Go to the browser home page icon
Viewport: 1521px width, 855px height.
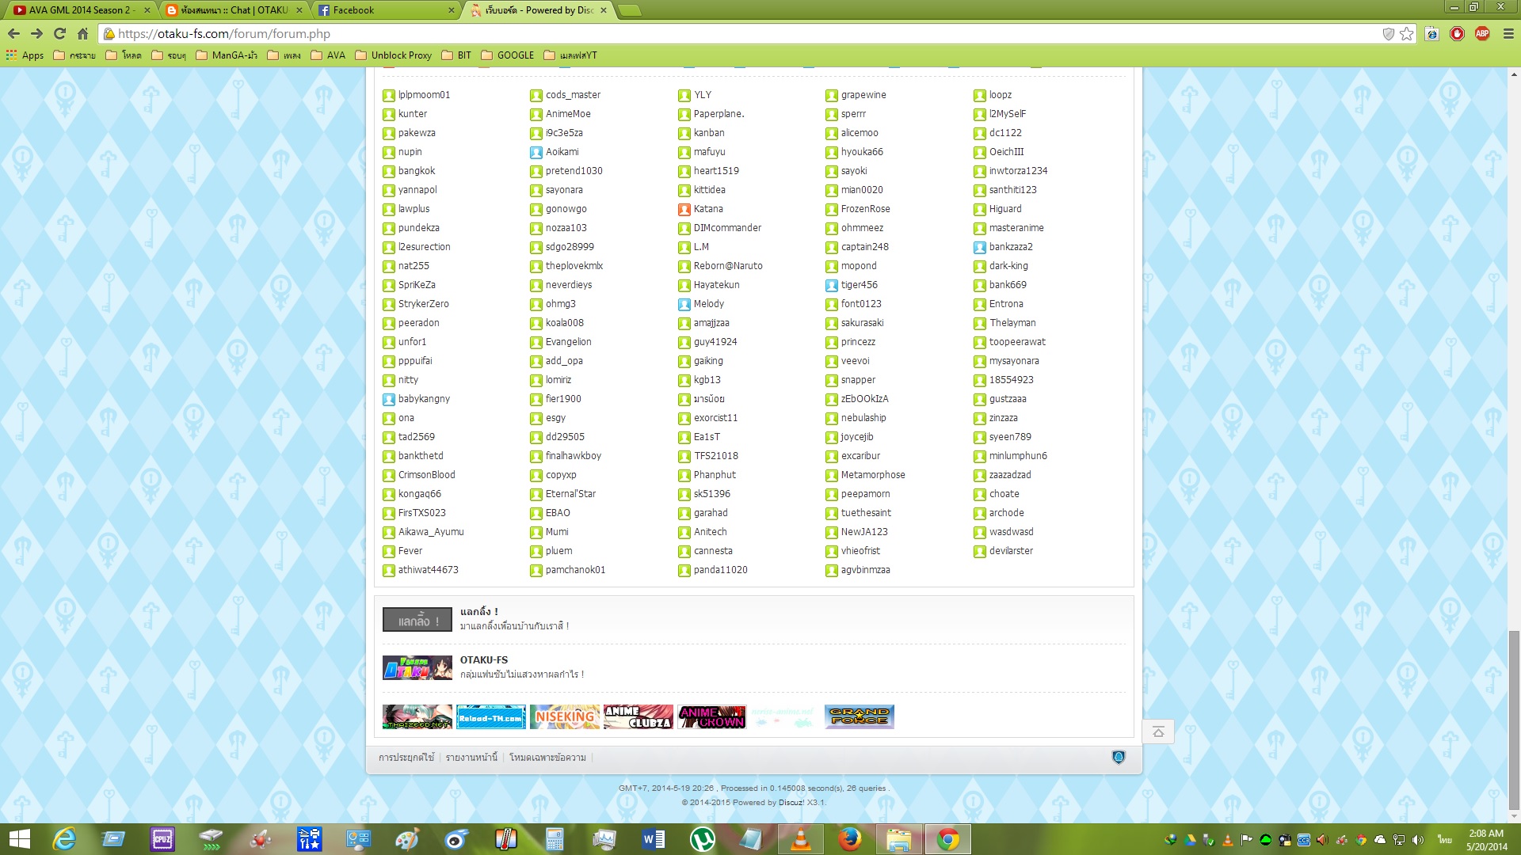click(x=82, y=33)
